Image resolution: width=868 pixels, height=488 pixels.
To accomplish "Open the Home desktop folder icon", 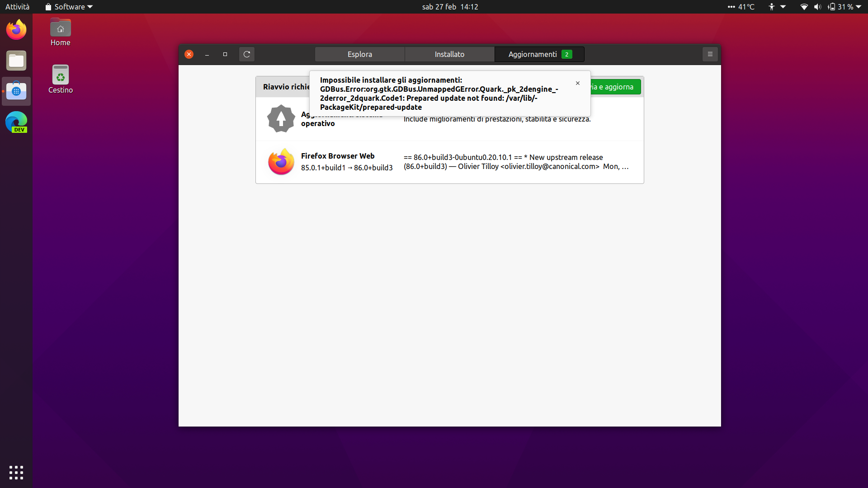I will click(61, 33).
